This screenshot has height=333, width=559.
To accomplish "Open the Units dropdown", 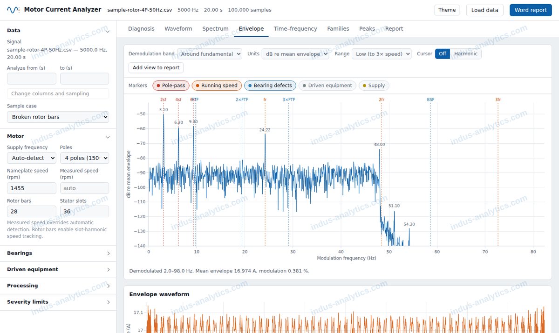I will pyautogui.click(x=295, y=54).
